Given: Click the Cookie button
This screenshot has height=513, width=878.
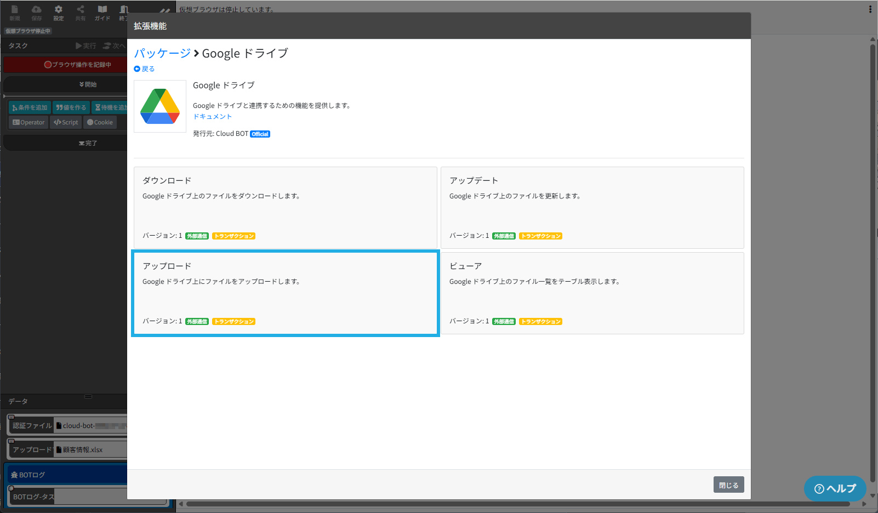Looking at the screenshot, I should (x=100, y=122).
